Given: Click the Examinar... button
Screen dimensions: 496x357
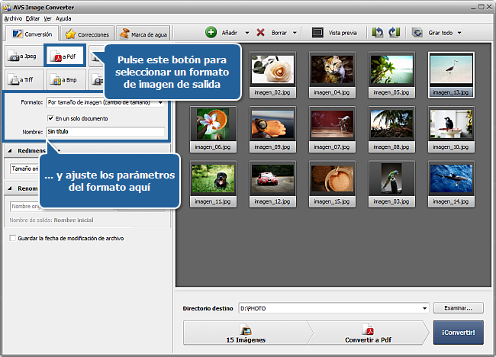Looking at the screenshot, I should click(x=458, y=308).
